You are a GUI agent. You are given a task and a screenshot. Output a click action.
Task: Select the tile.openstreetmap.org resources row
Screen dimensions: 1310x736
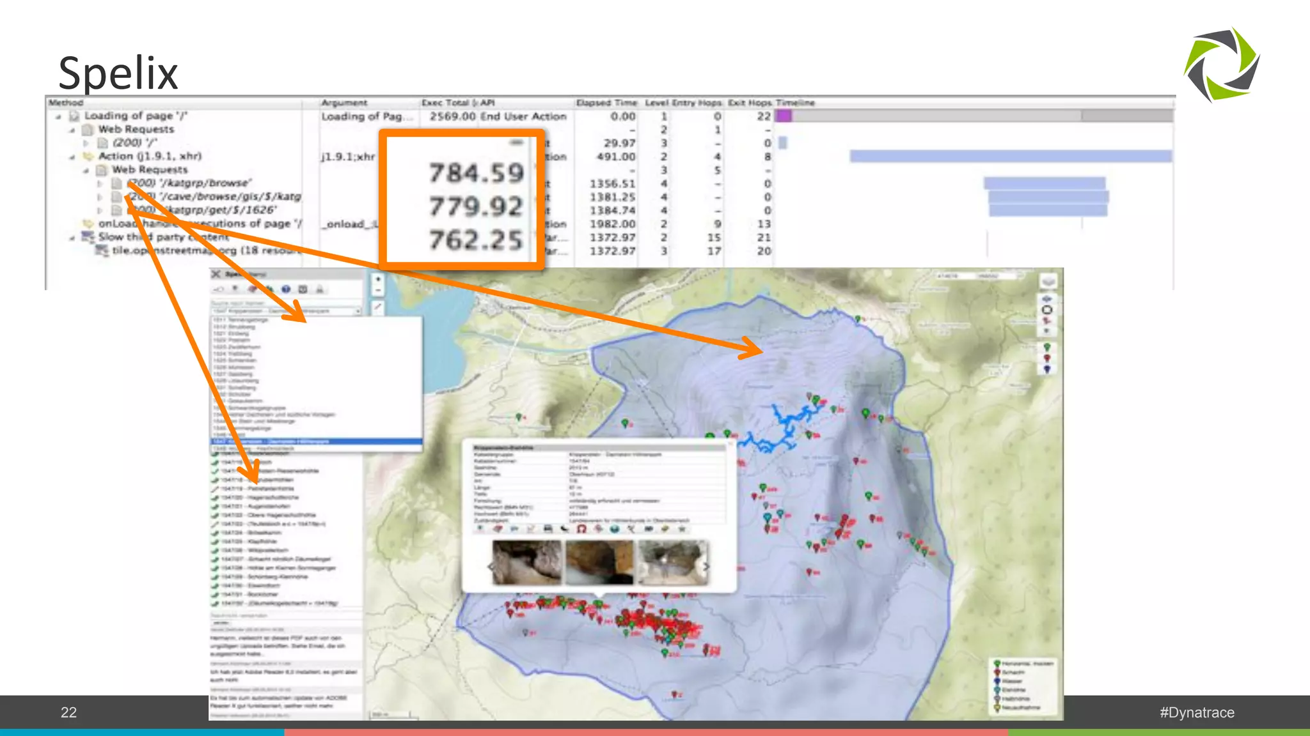(206, 250)
